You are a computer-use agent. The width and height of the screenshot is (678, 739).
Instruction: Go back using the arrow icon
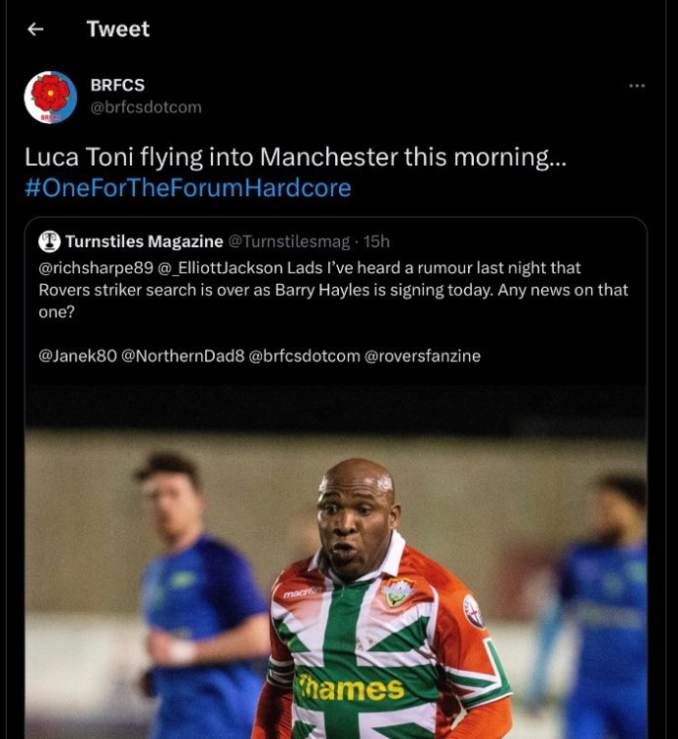pyautogui.click(x=35, y=30)
